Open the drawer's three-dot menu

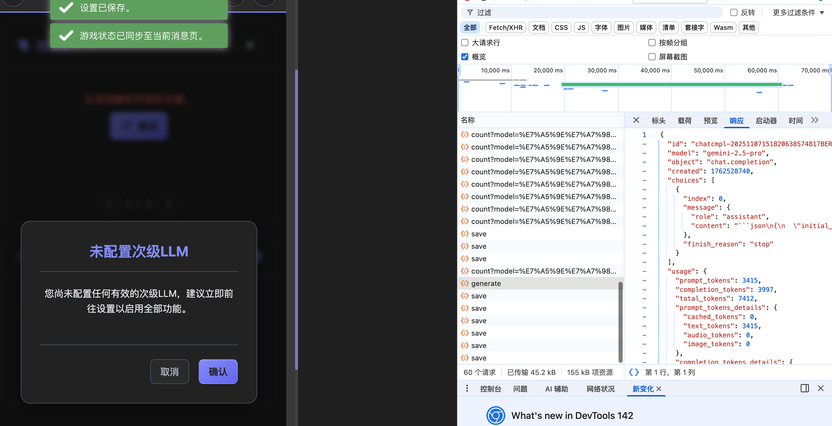pyautogui.click(x=467, y=388)
